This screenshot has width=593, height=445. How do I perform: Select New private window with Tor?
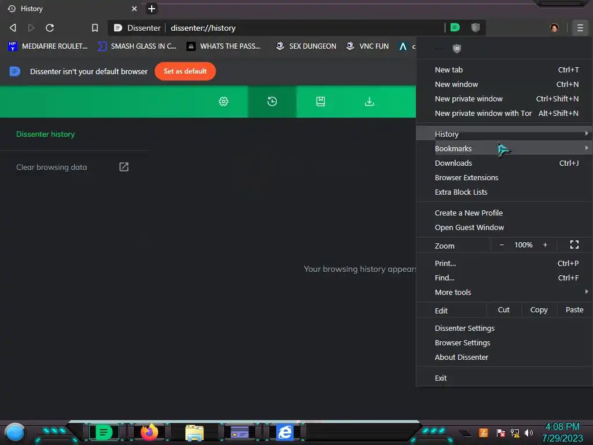coord(504,113)
